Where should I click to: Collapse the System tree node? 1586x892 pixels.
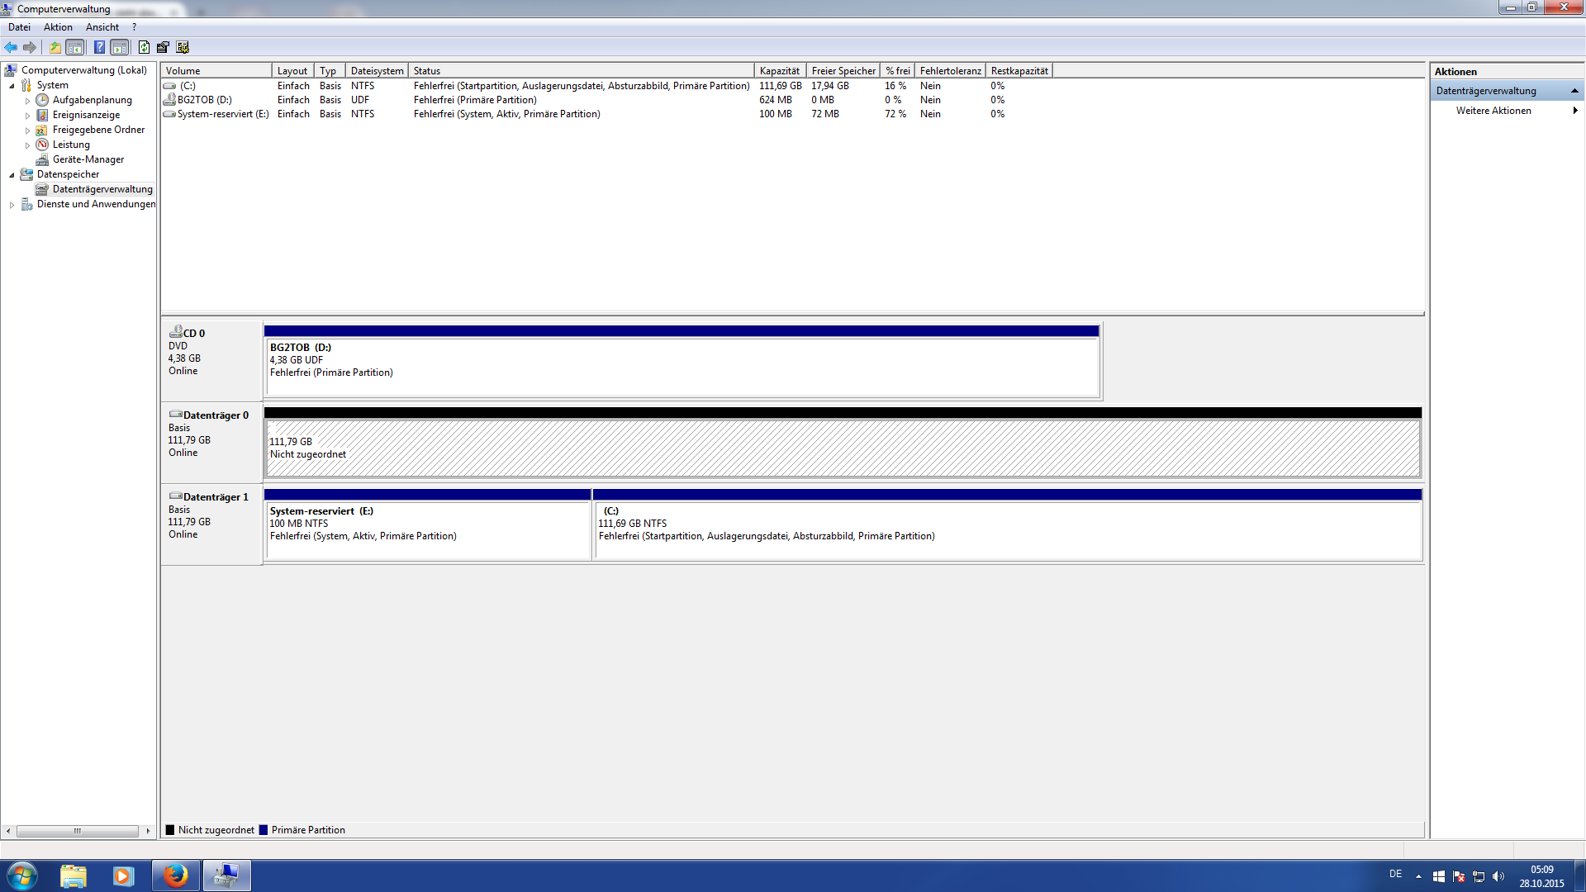tap(12, 86)
